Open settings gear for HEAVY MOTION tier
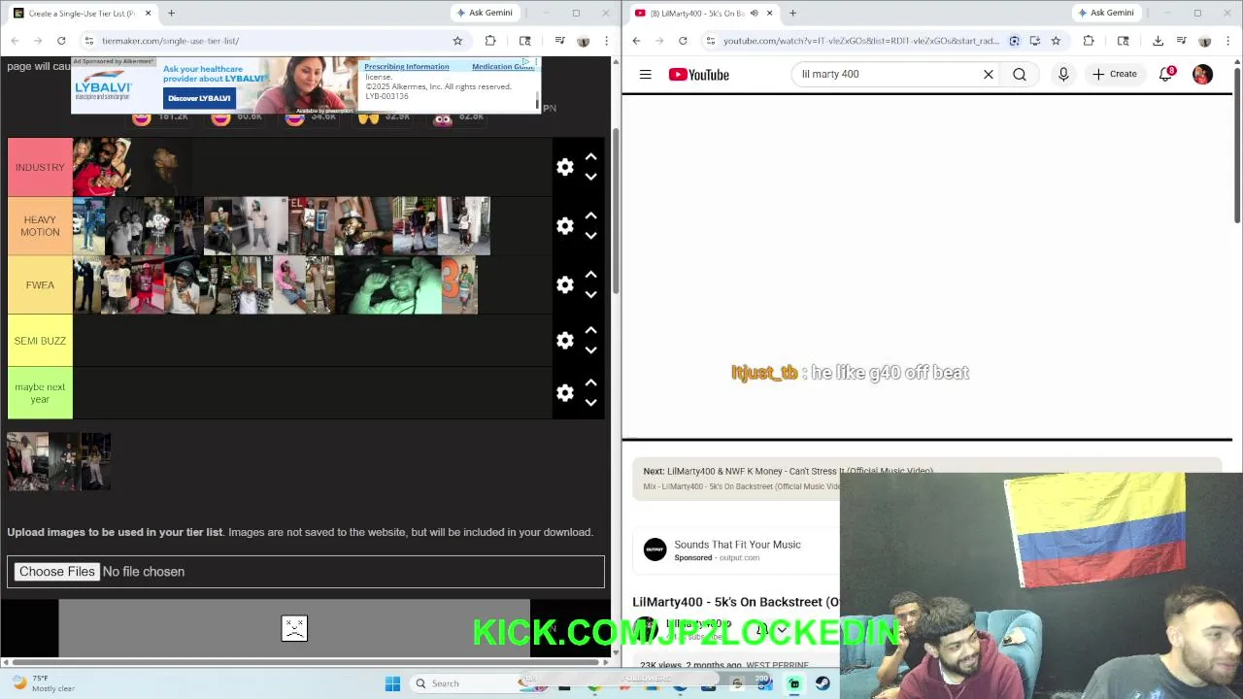Screen dimensions: 1243x699 coord(565,226)
